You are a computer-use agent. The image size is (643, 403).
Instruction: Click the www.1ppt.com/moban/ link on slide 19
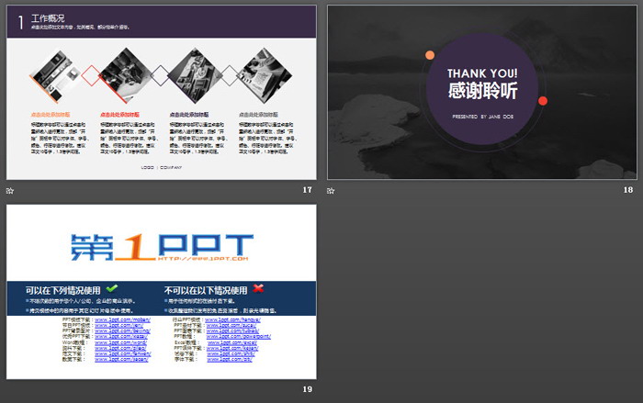click(122, 319)
